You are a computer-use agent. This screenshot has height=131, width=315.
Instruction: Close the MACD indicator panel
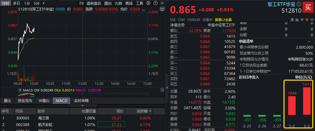(x=162, y=90)
